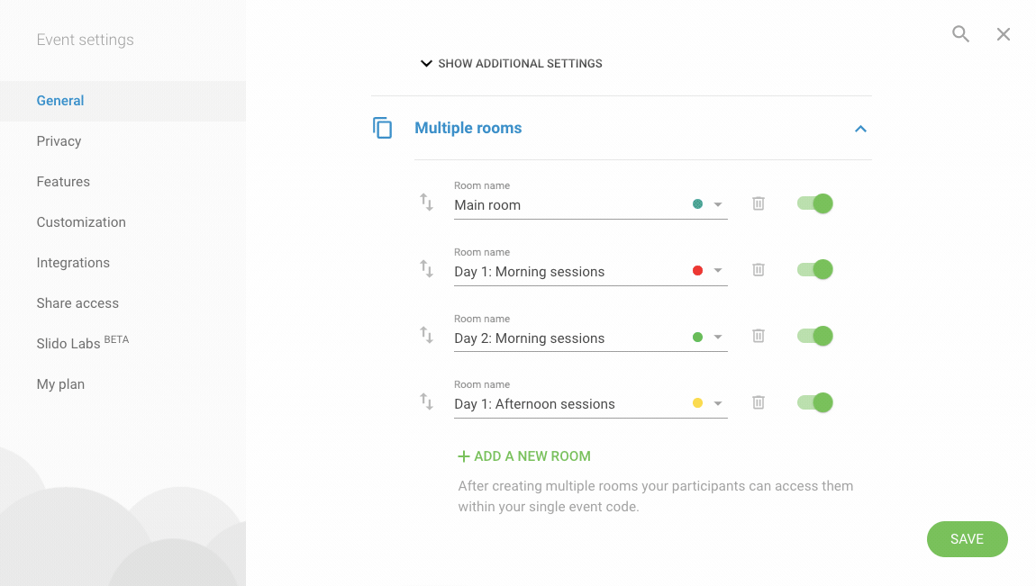This screenshot has width=1036, height=586.
Task: Click yellow color dot of Day 1: Afternoon
Action: 697,403
